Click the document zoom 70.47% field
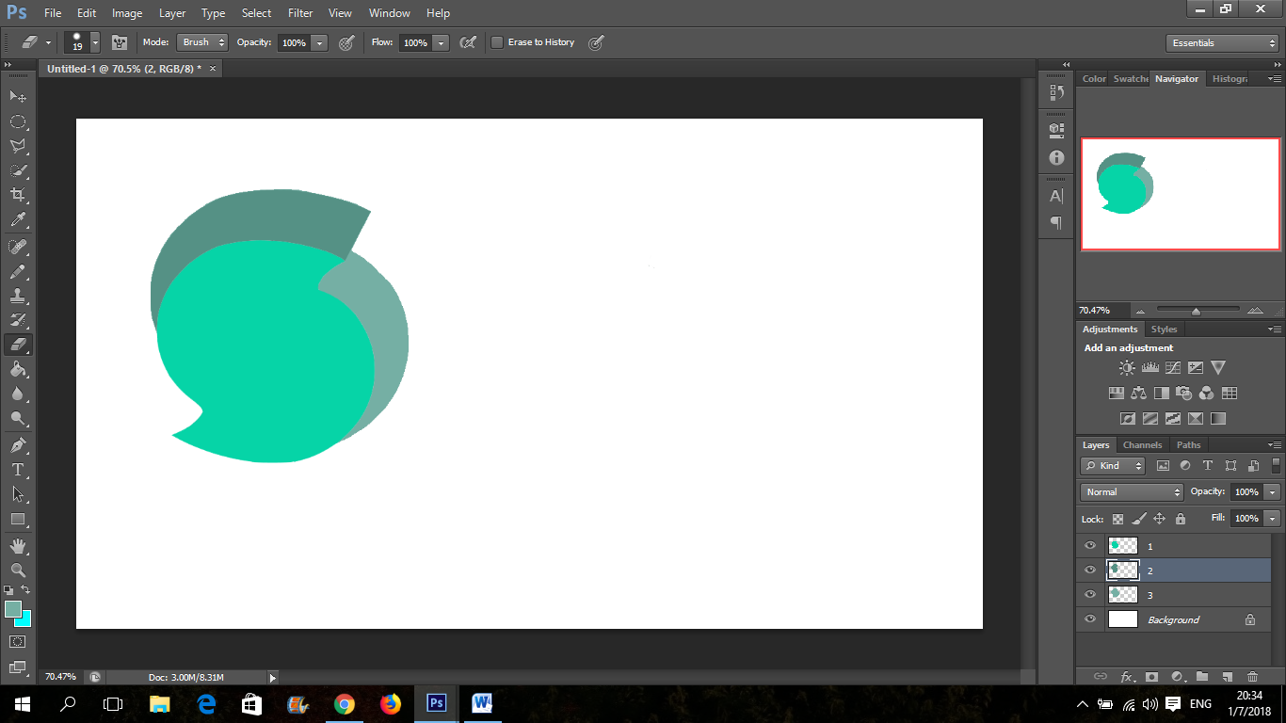The width and height of the screenshot is (1286, 723). [63, 676]
